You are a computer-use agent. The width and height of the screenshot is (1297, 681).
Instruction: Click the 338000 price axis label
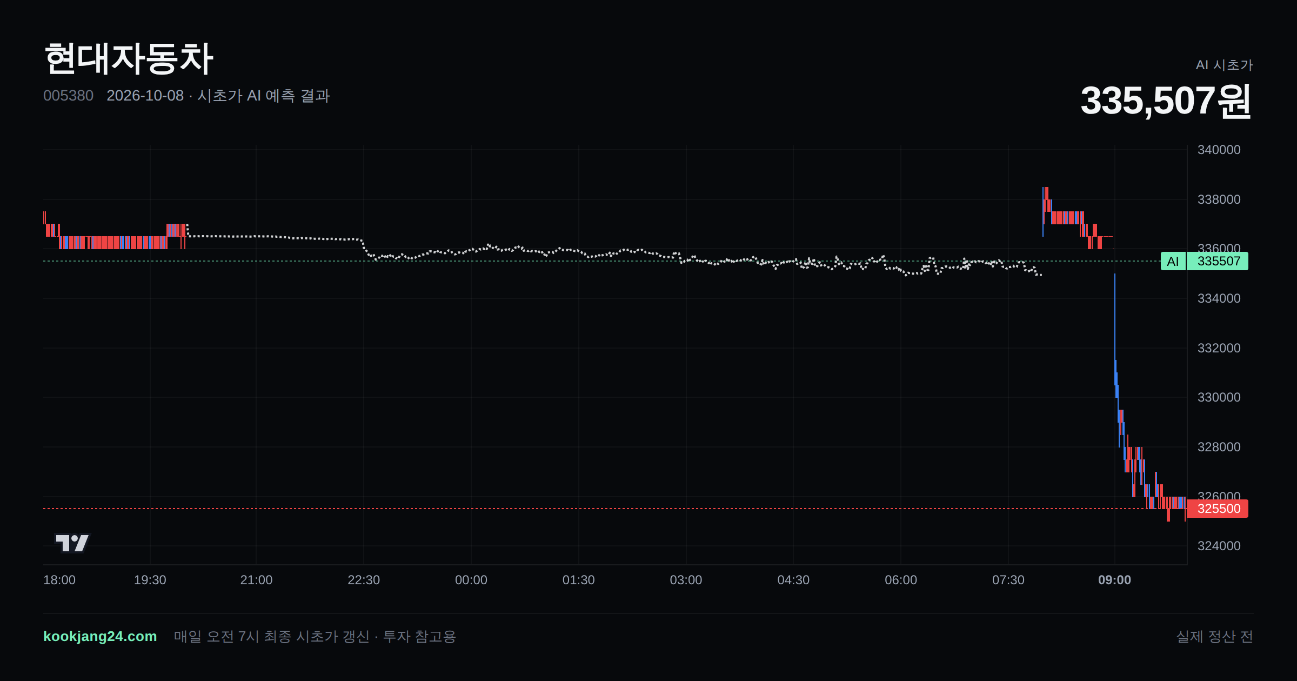1219,199
